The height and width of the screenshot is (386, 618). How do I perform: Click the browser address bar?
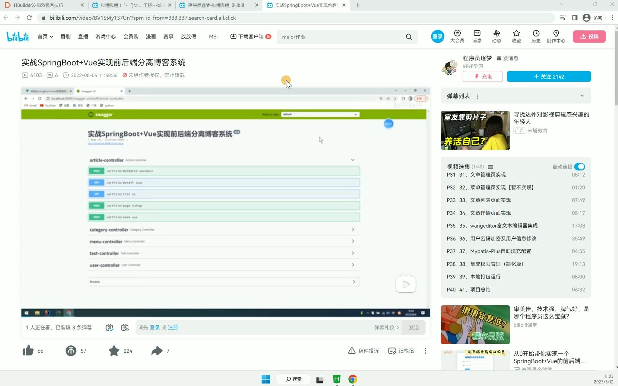pyautogui.click(x=297, y=18)
